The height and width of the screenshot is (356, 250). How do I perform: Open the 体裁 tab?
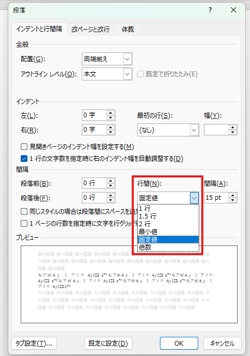coord(128,29)
